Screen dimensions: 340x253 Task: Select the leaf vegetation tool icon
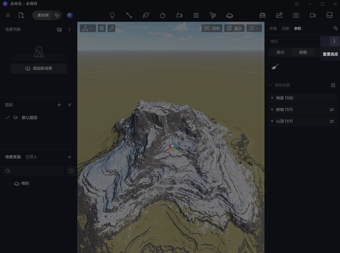(146, 15)
